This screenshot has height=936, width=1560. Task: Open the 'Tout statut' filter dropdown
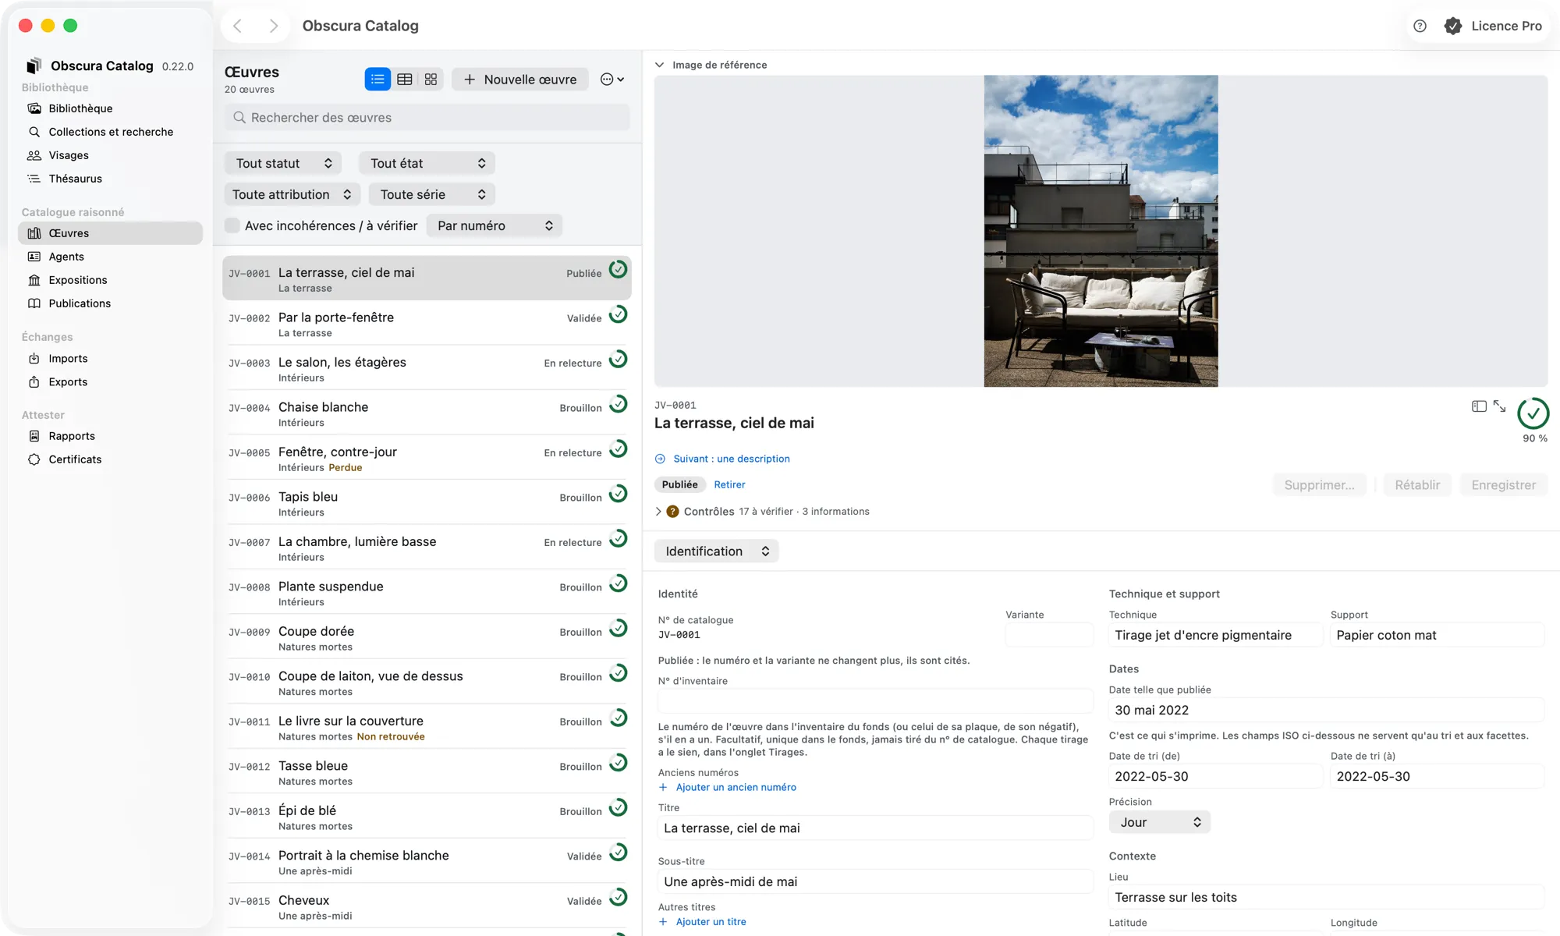(x=283, y=163)
